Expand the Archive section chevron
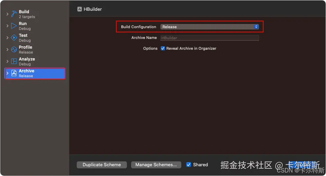Viewport: 326px width, 176px height. pos(7,73)
